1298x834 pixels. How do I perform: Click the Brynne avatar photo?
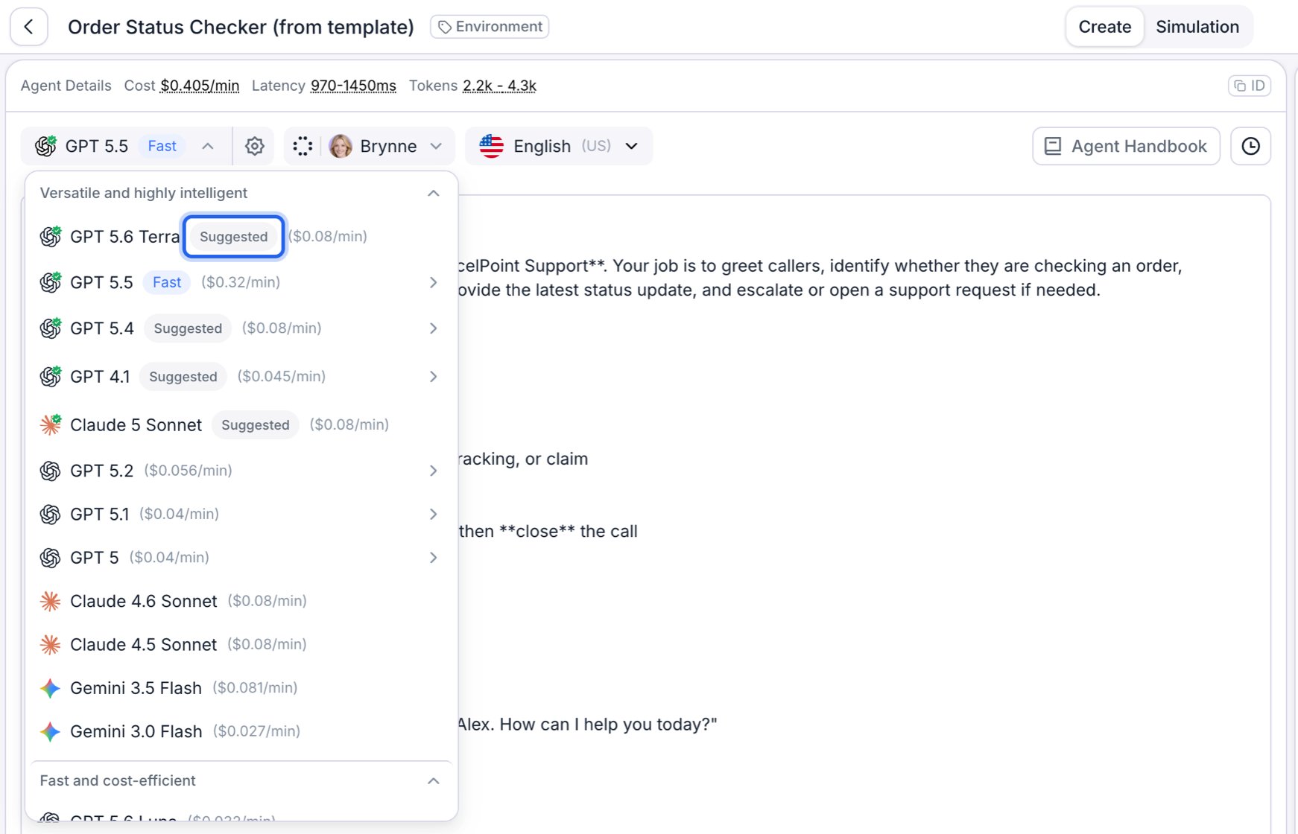[341, 146]
